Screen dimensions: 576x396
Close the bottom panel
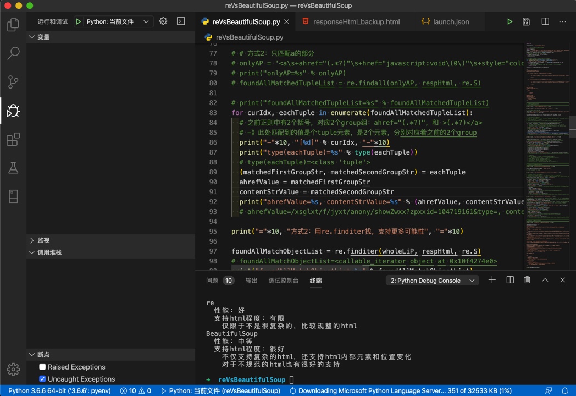pos(562,280)
